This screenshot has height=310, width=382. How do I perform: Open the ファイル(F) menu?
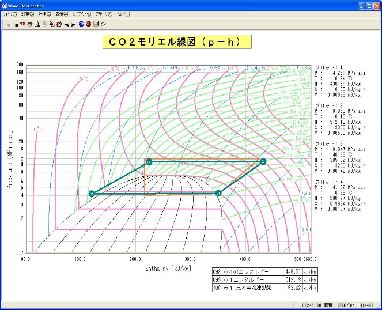10,14
